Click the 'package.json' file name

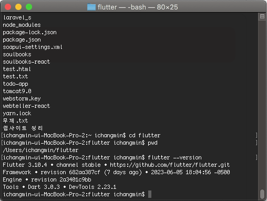(x=22, y=39)
